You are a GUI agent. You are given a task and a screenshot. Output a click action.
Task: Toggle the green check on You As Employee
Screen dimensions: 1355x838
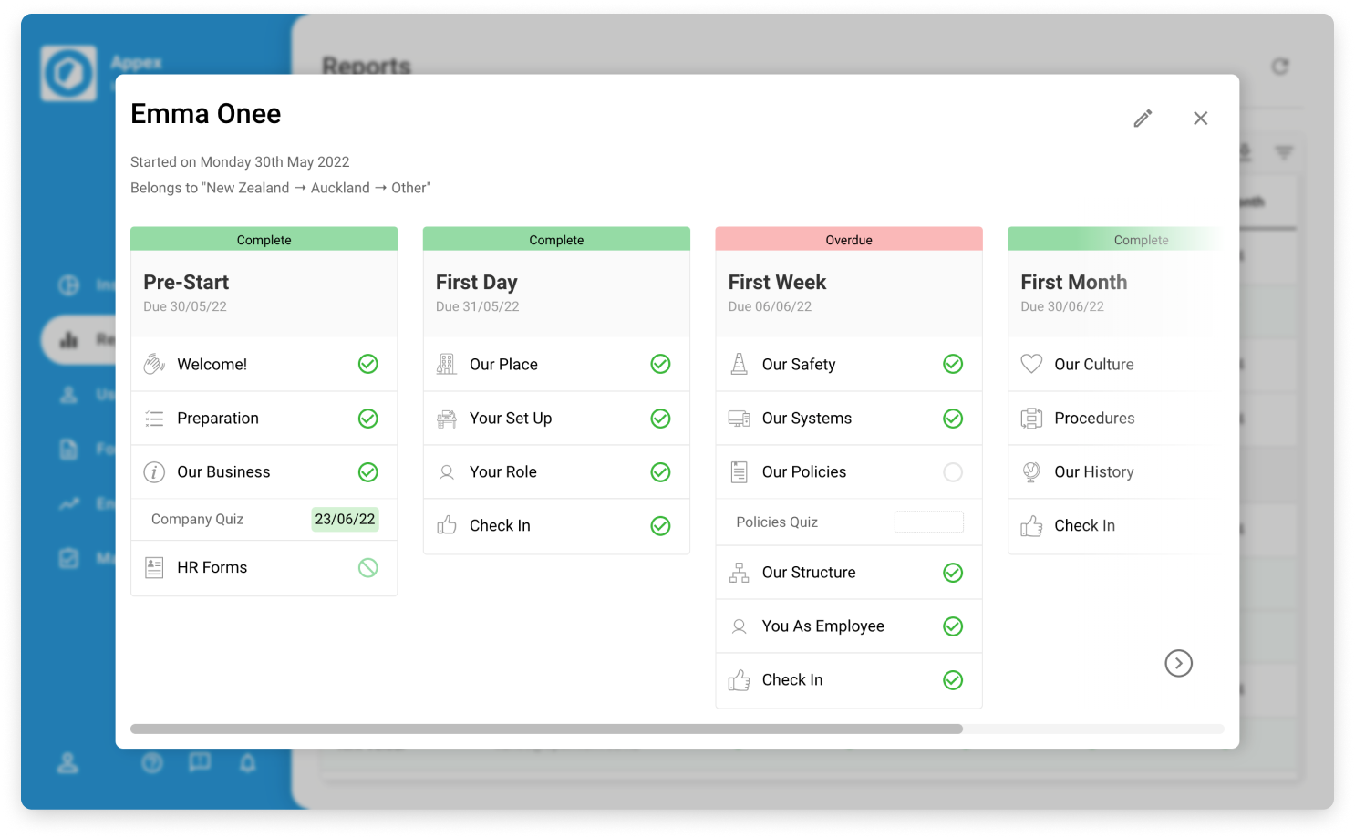[953, 626]
